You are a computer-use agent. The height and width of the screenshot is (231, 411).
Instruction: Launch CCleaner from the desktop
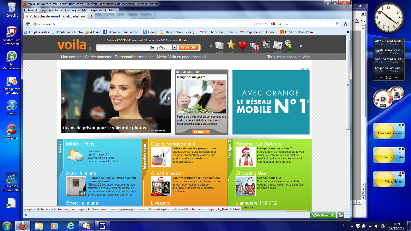[12, 131]
